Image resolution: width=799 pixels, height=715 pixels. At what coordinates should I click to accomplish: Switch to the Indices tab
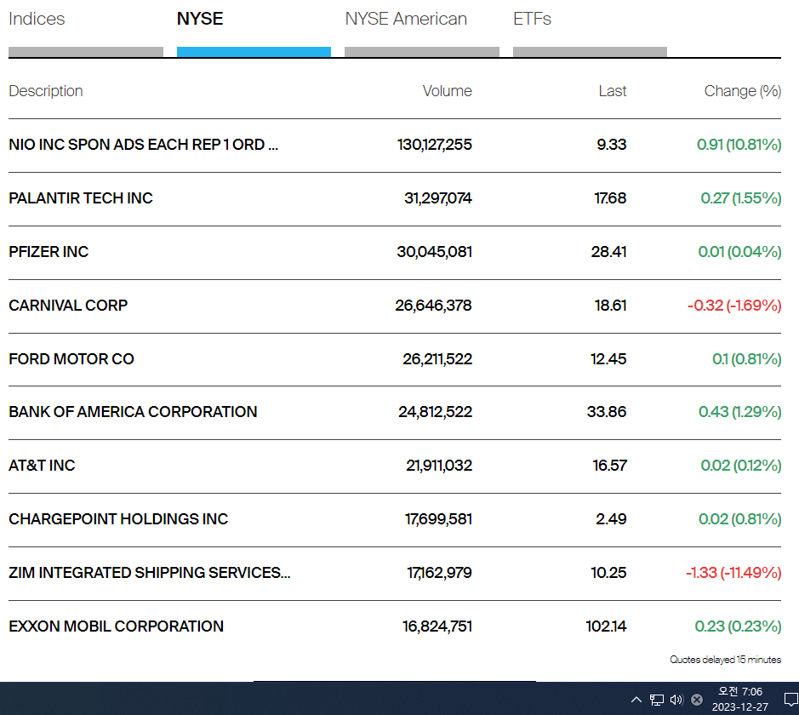pos(37,19)
